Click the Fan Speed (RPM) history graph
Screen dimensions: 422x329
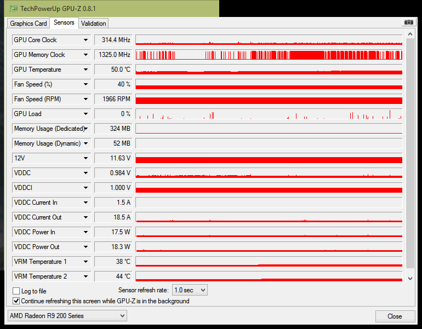coord(269,99)
